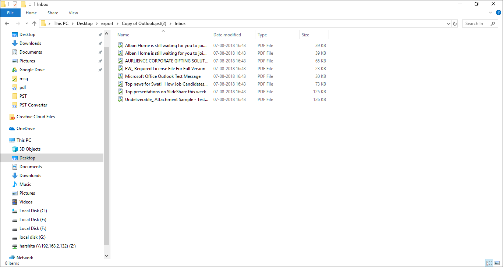
Task: Click the 126 KB size cell
Action: [319, 100]
